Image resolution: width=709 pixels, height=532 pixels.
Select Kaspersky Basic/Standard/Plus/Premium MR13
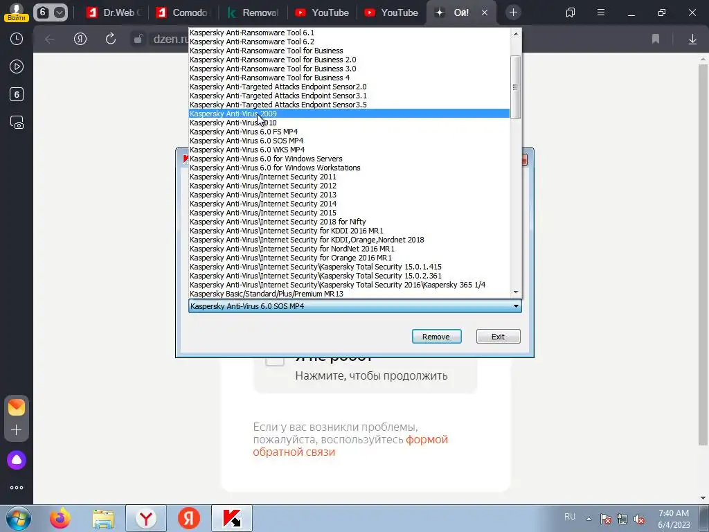[349, 294]
